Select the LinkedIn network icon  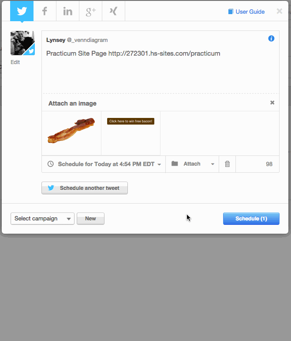(68, 11)
